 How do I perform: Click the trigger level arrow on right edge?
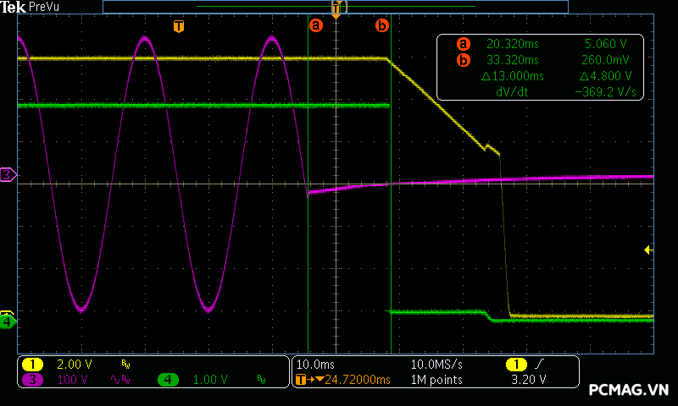(648, 250)
